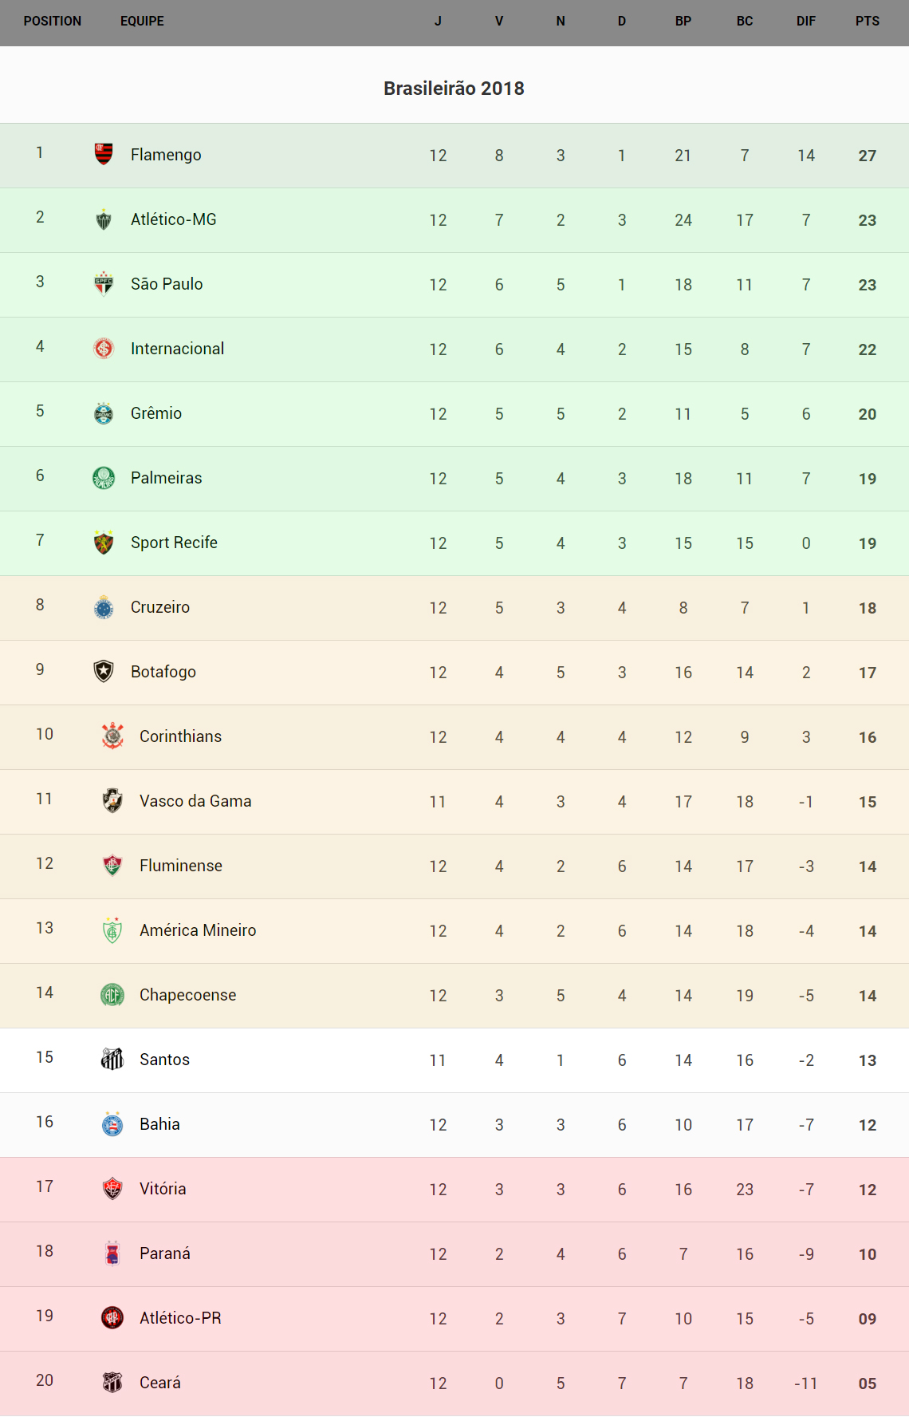
Task: Open the Grêmio team link
Action: point(156,413)
